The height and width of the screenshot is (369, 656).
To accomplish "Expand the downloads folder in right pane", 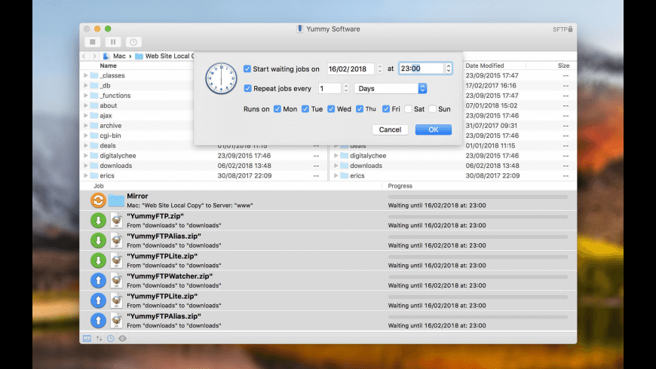I will tap(336, 166).
